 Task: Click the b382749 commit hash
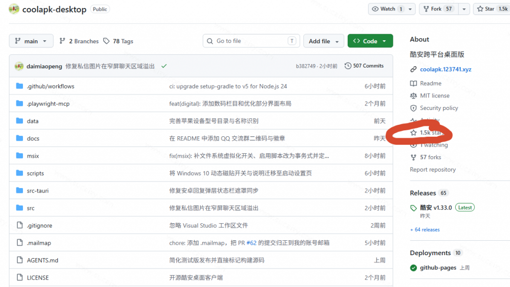coord(306,66)
